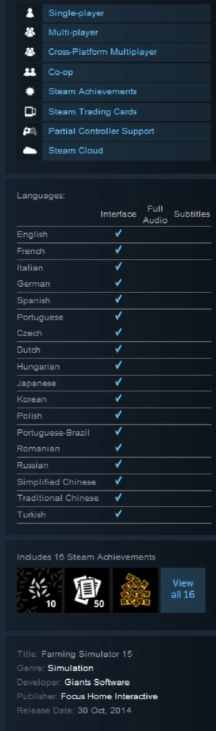Viewport: 216px width, 731px height.
Task: Click the wheat grains achievement thumbnail
Action: click(39, 590)
